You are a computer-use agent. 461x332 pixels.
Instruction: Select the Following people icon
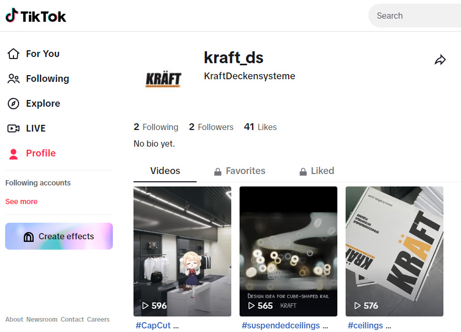point(13,79)
